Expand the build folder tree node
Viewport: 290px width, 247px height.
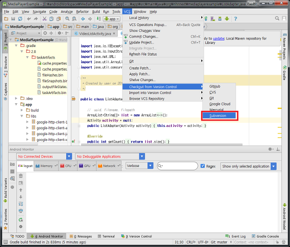[x=22, y=110]
